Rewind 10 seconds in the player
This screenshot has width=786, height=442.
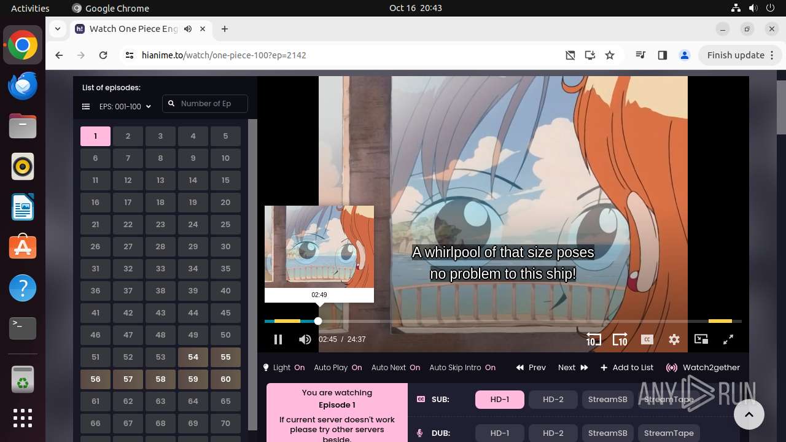coord(593,339)
